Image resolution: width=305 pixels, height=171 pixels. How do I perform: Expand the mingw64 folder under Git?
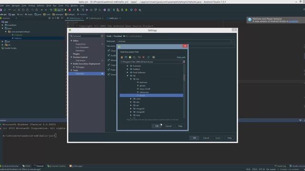[x=131, y=112]
